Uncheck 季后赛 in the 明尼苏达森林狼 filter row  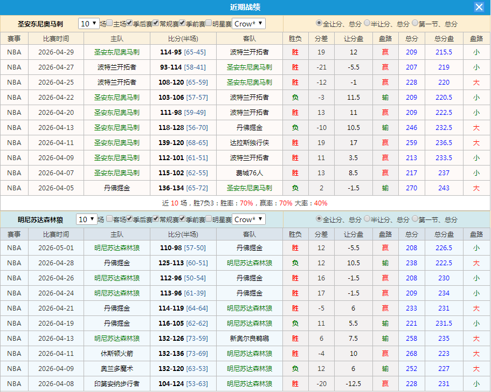click(129, 218)
